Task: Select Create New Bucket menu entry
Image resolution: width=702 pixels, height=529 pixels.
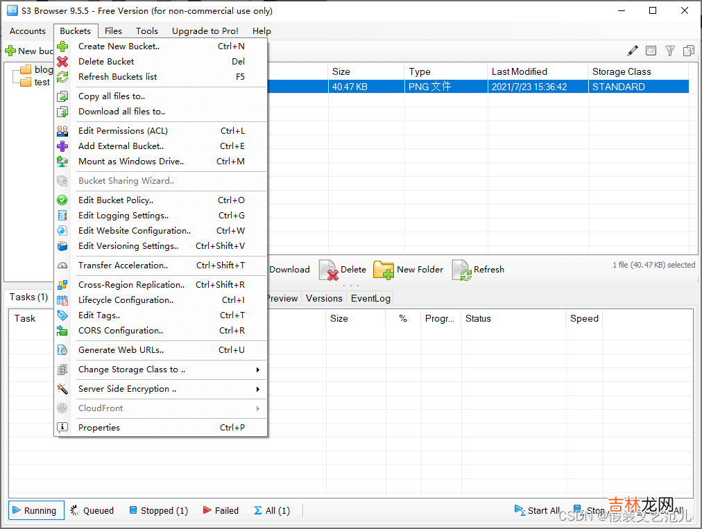Action: [119, 46]
